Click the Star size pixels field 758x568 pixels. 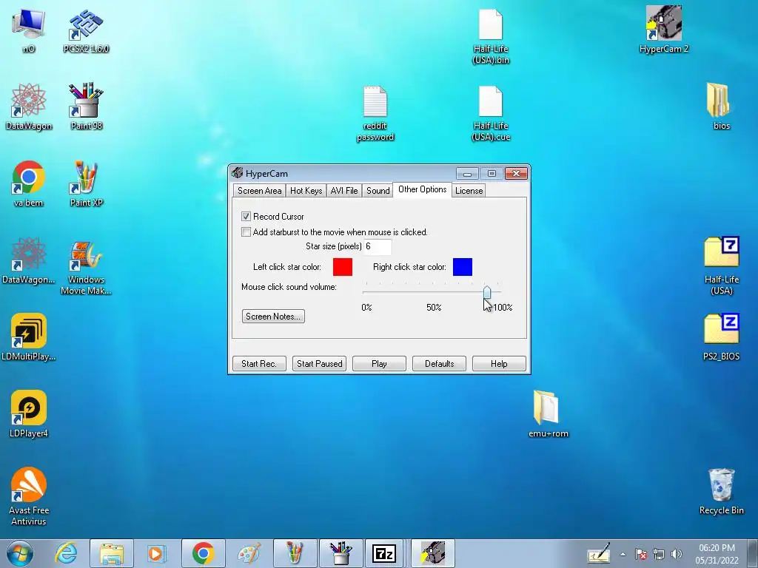(378, 246)
